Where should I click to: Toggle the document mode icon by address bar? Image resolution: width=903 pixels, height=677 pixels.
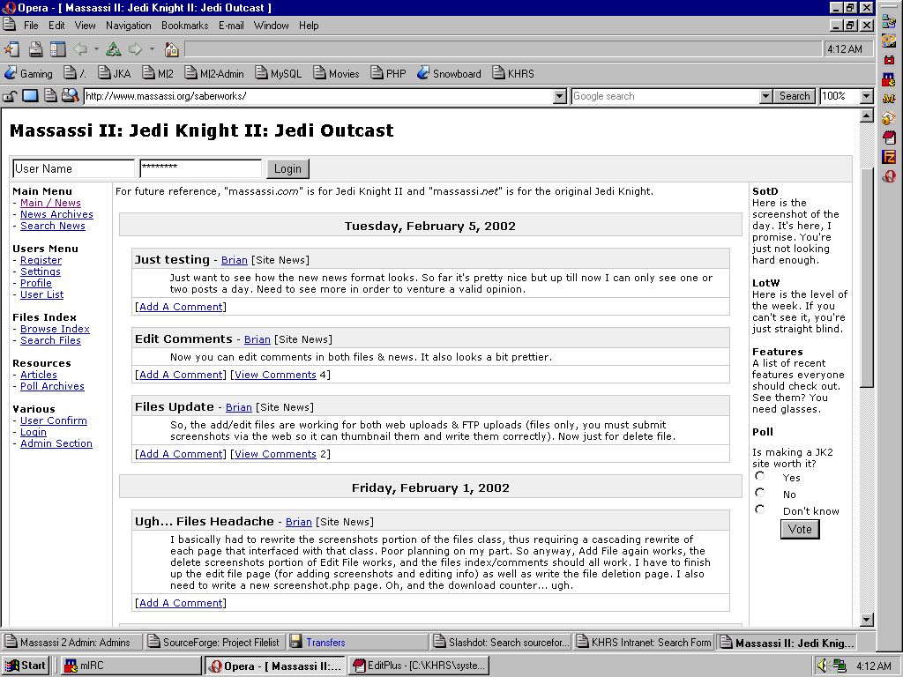(x=50, y=96)
